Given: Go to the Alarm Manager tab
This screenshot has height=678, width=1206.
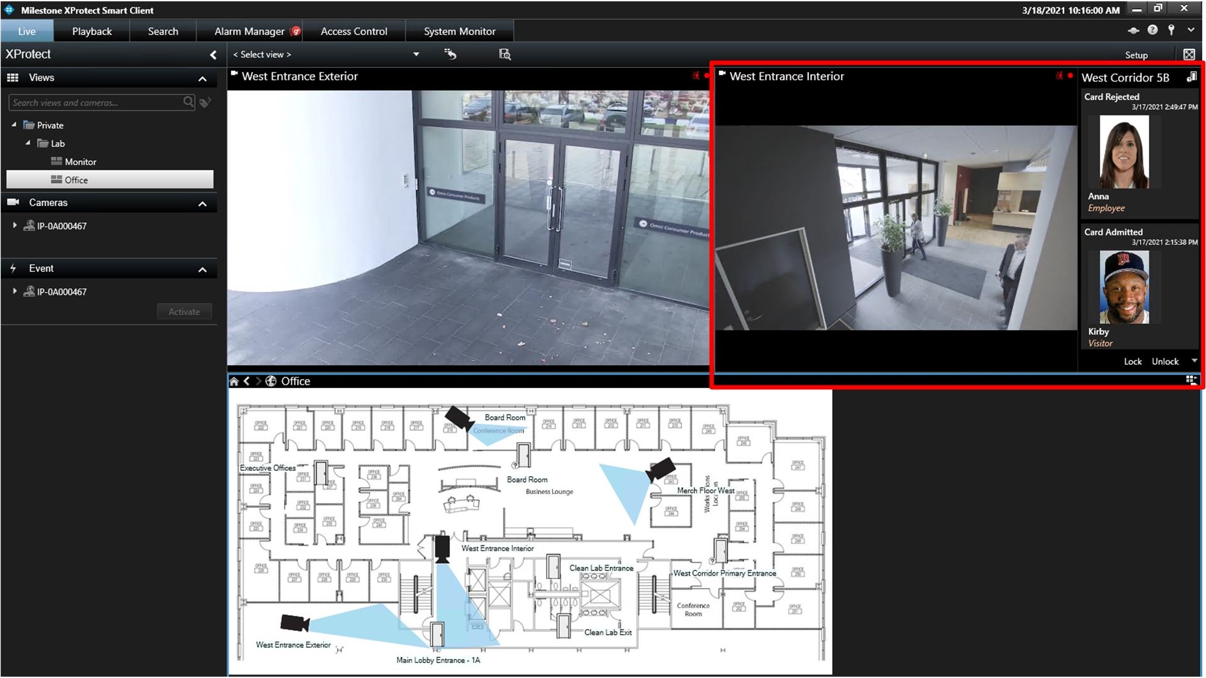Looking at the screenshot, I should pyautogui.click(x=249, y=31).
